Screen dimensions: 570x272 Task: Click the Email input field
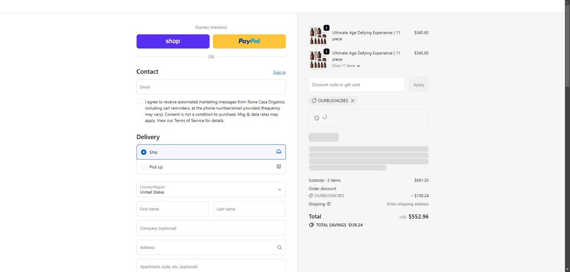[x=211, y=87]
